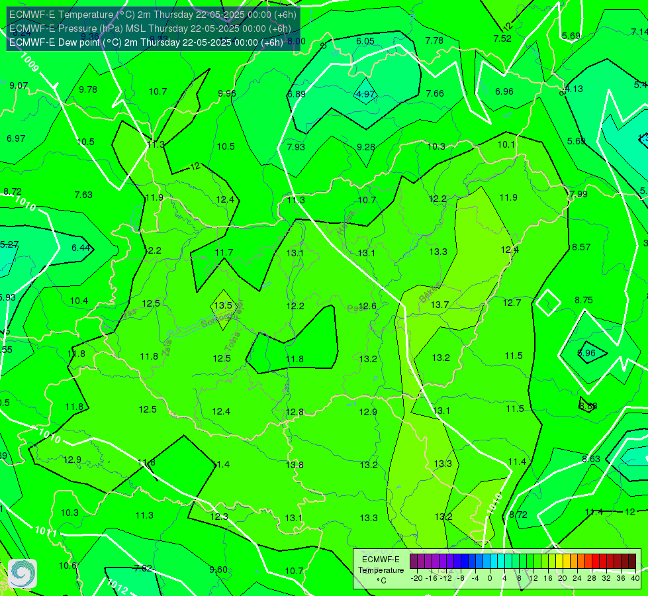Screen dimensions: 648x596
Task: Click the dark red swatch above 40
Action: coord(632,562)
